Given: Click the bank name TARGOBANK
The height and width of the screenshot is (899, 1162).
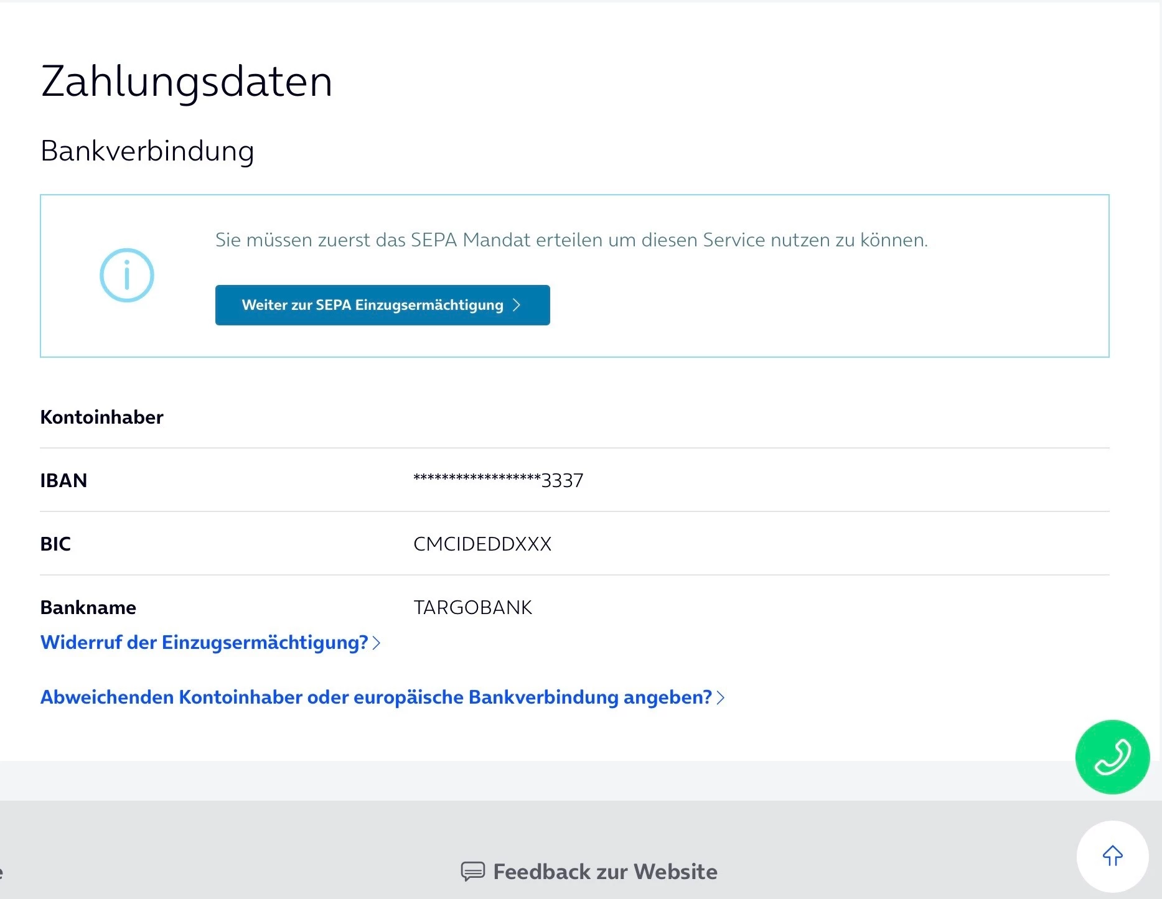Looking at the screenshot, I should click(x=473, y=607).
